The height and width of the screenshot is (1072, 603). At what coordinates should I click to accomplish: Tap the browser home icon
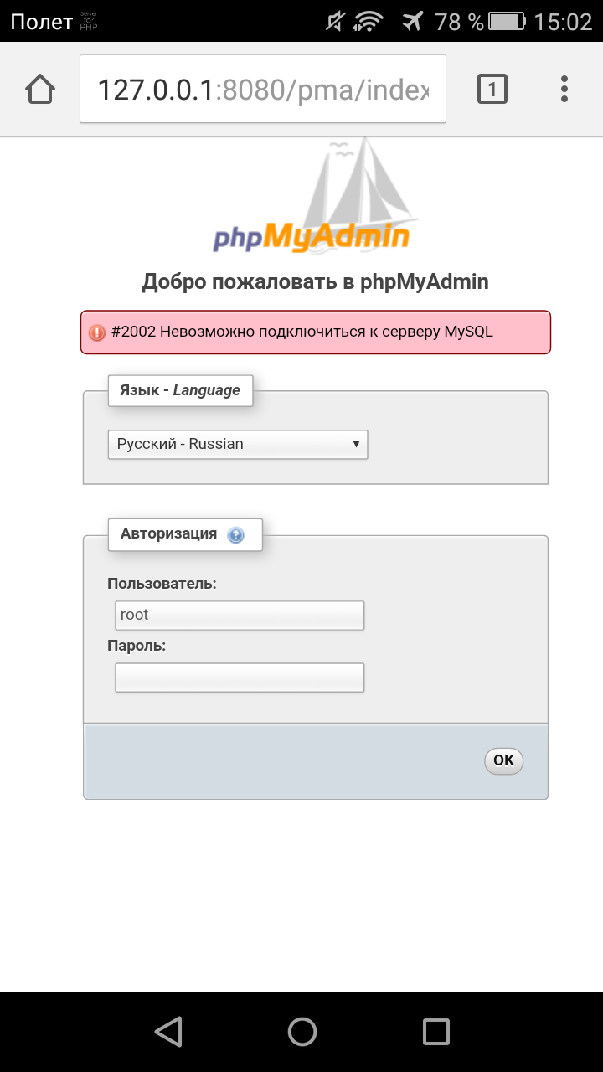tap(40, 89)
